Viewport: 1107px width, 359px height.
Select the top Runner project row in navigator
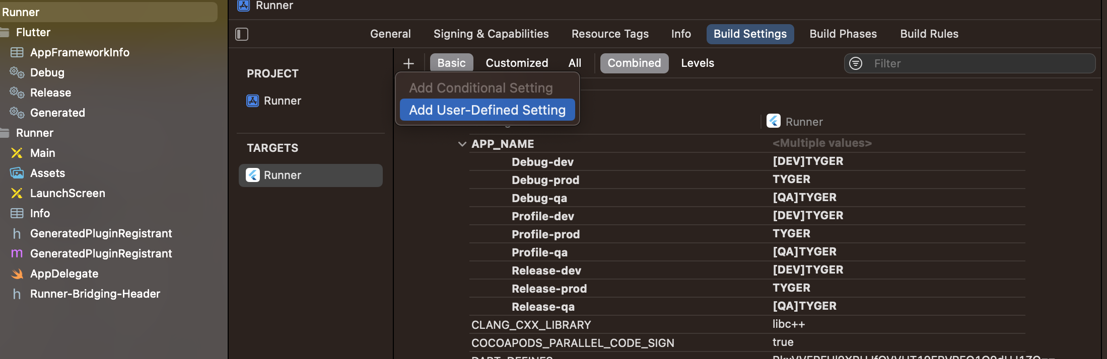point(109,12)
